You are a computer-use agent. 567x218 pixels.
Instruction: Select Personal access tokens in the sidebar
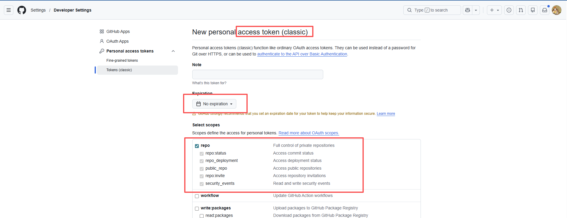pyautogui.click(x=130, y=51)
